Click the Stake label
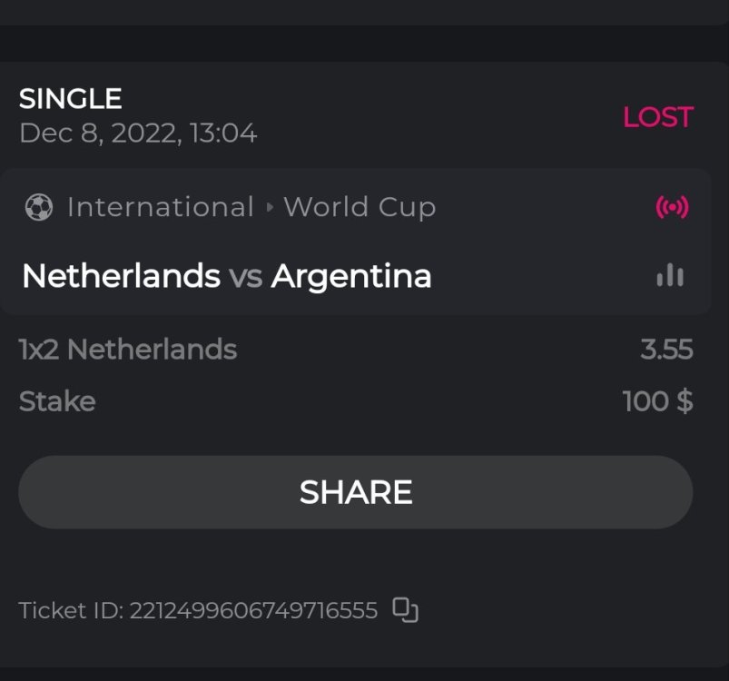Viewport: 729px width, 681px height. [x=57, y=401]
